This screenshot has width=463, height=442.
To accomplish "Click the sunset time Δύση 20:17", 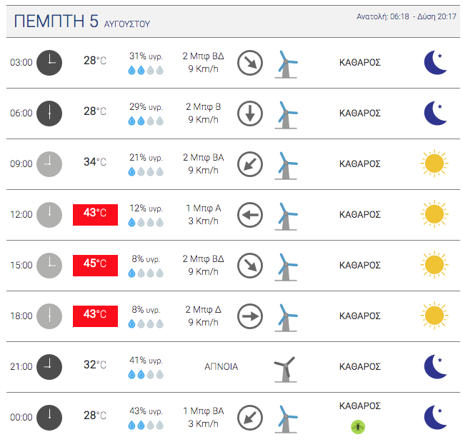I will [x=437, y=16].
